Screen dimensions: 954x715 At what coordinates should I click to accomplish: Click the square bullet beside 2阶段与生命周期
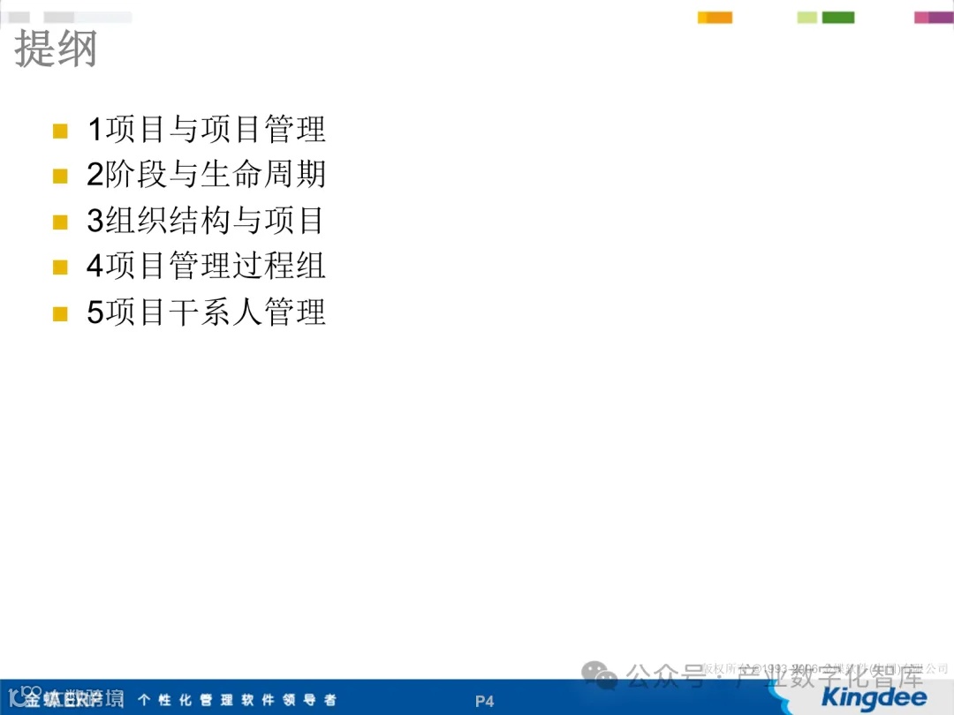(x=60, y=176)
